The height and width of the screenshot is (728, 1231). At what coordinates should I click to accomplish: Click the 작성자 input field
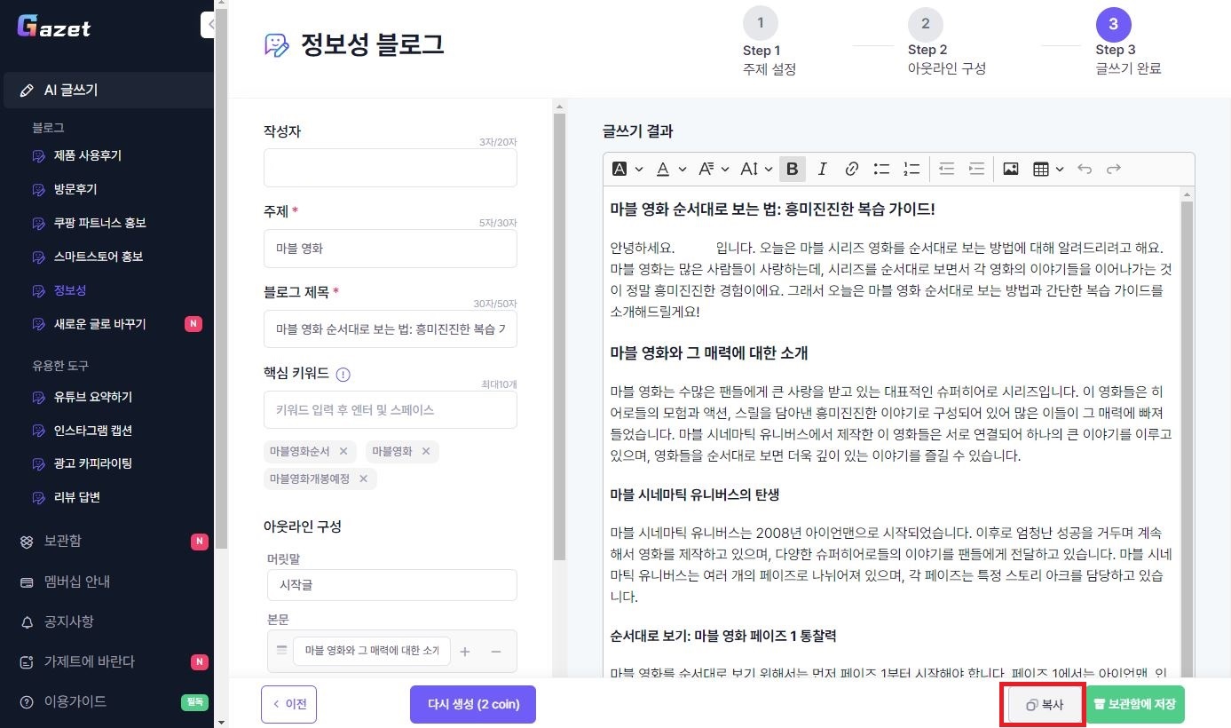point(391,168)
